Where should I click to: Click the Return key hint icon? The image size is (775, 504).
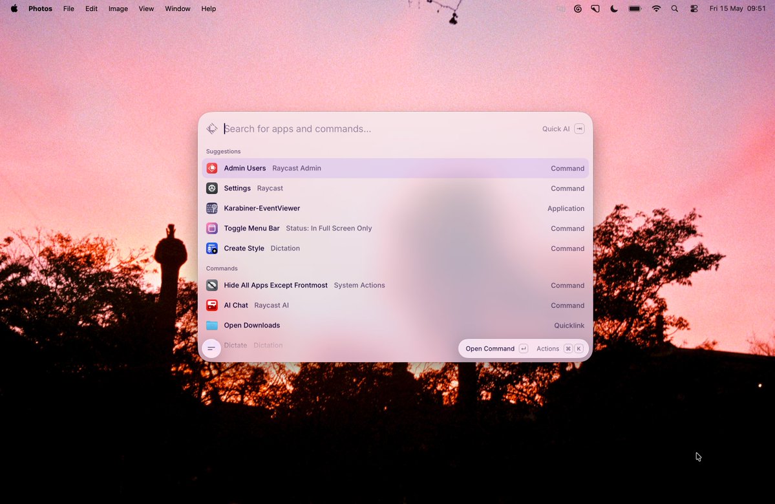coord(524,348)
